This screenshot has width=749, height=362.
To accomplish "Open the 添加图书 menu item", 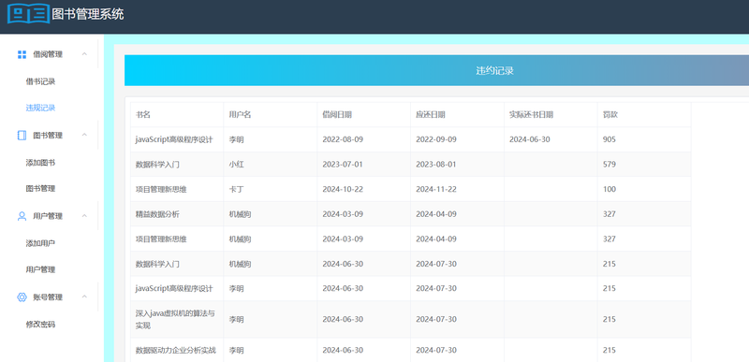I will (40, 163).
